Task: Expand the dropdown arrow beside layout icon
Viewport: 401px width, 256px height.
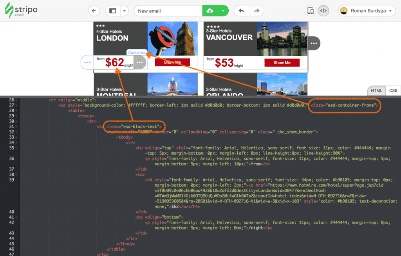Action: tap(124, 11)
